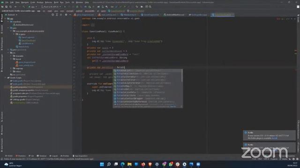Open the Build menu
Viewport: 300px width, 168px height.
56,2
